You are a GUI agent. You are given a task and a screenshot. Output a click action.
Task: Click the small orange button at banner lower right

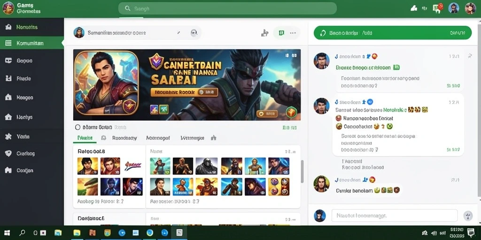[x=267, y=114]
